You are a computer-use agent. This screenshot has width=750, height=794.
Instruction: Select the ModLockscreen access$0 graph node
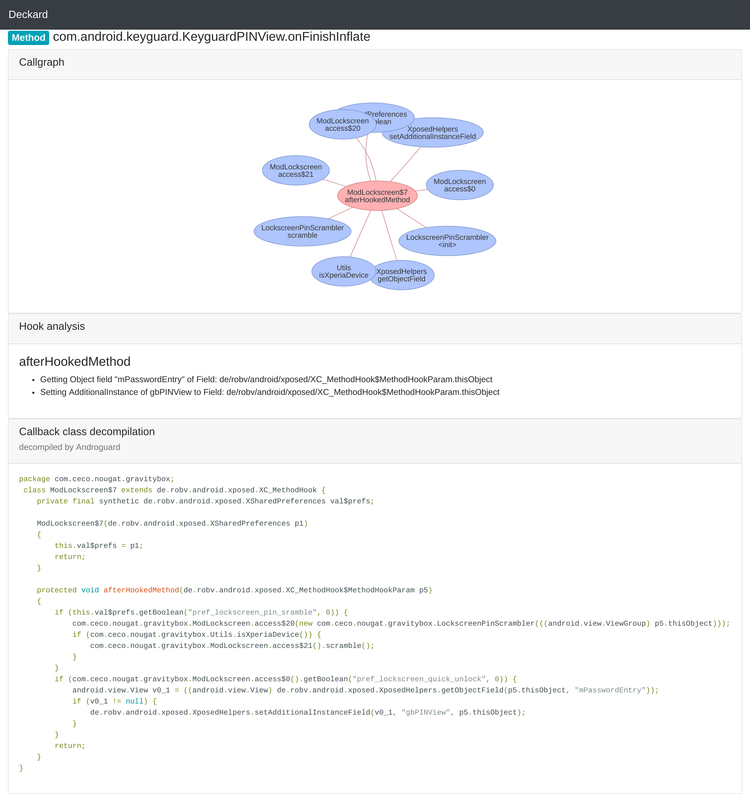click(x=459, y=185)
